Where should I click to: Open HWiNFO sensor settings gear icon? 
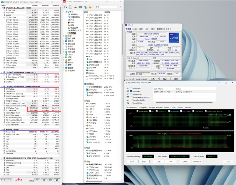point(50,180)
